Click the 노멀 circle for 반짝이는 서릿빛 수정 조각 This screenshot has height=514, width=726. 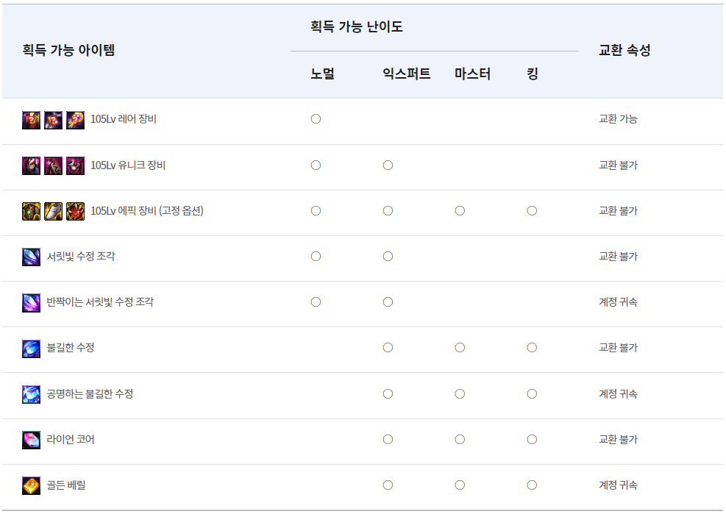[x=316, y=302]
